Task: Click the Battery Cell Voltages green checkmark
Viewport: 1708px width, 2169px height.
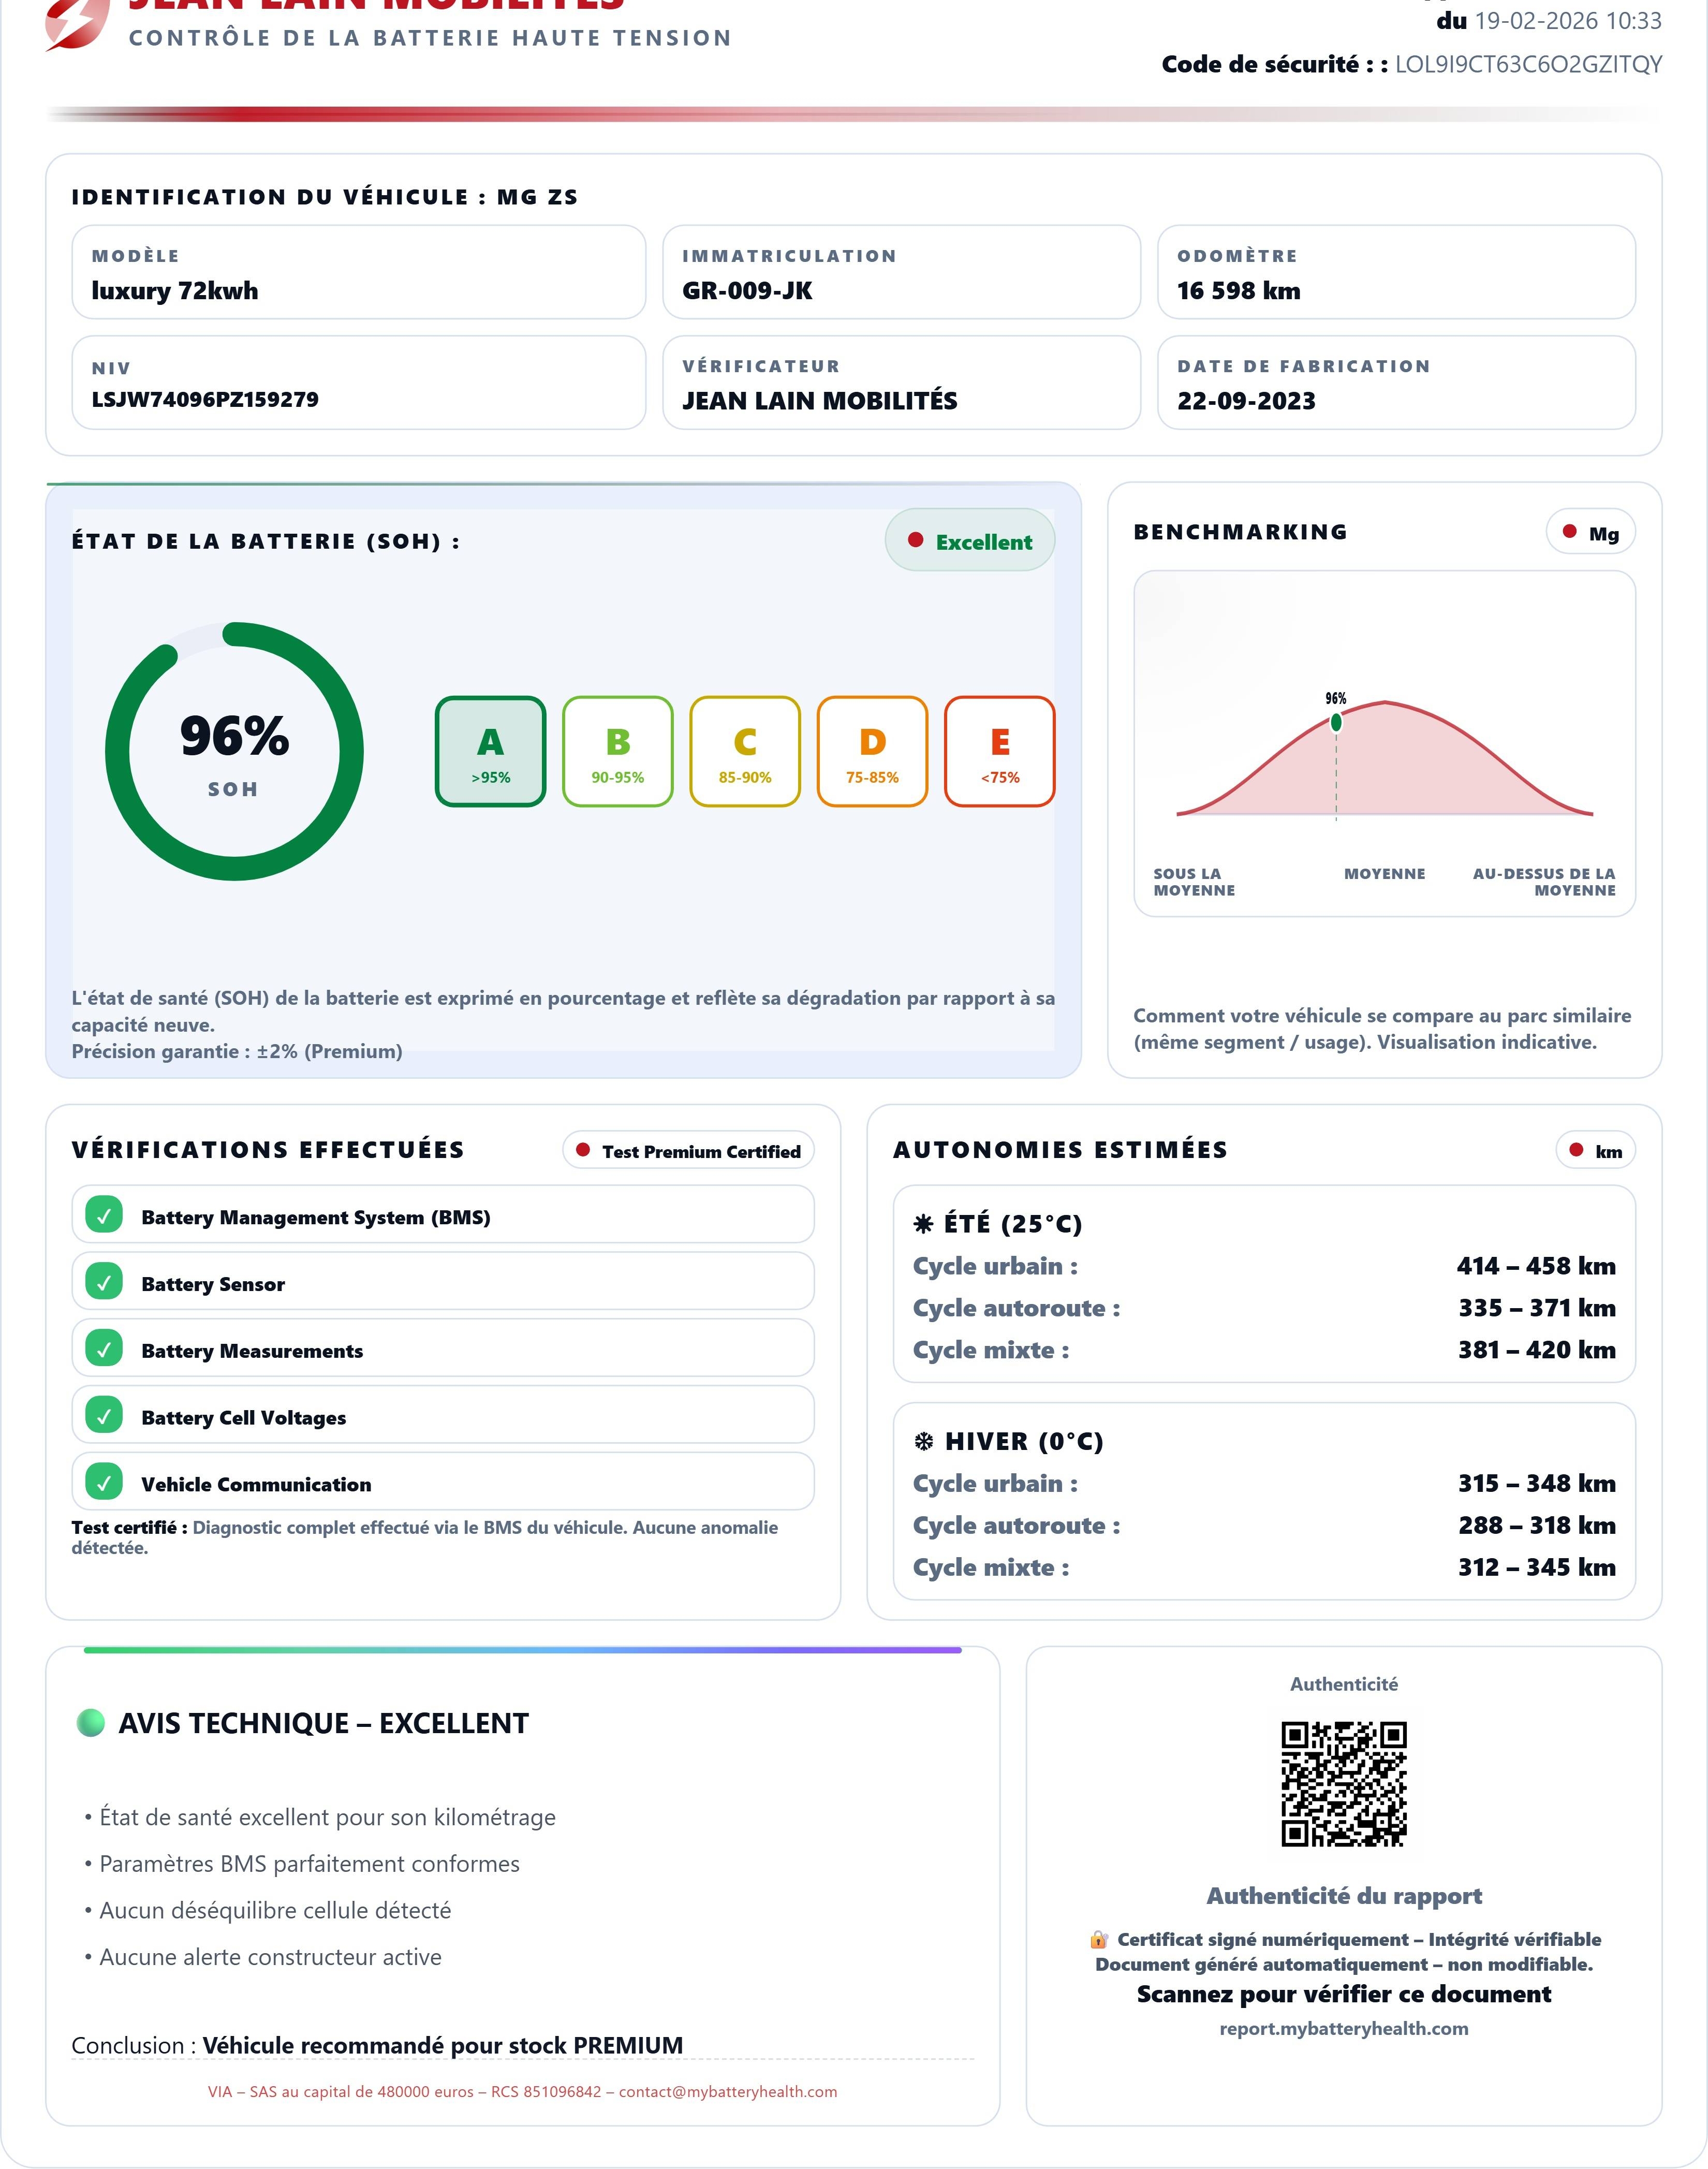Action: (x=104, y=1415)
